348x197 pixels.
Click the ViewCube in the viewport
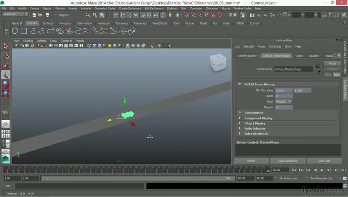point(217,62)
